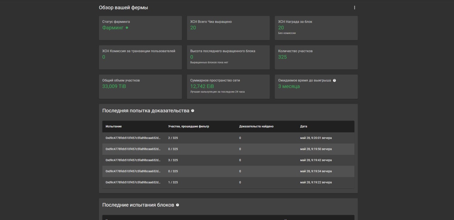This screenshot has width=454, height=220.
Task: Click the 3 месяца expected time value
Action: click(x=289, y=86)
